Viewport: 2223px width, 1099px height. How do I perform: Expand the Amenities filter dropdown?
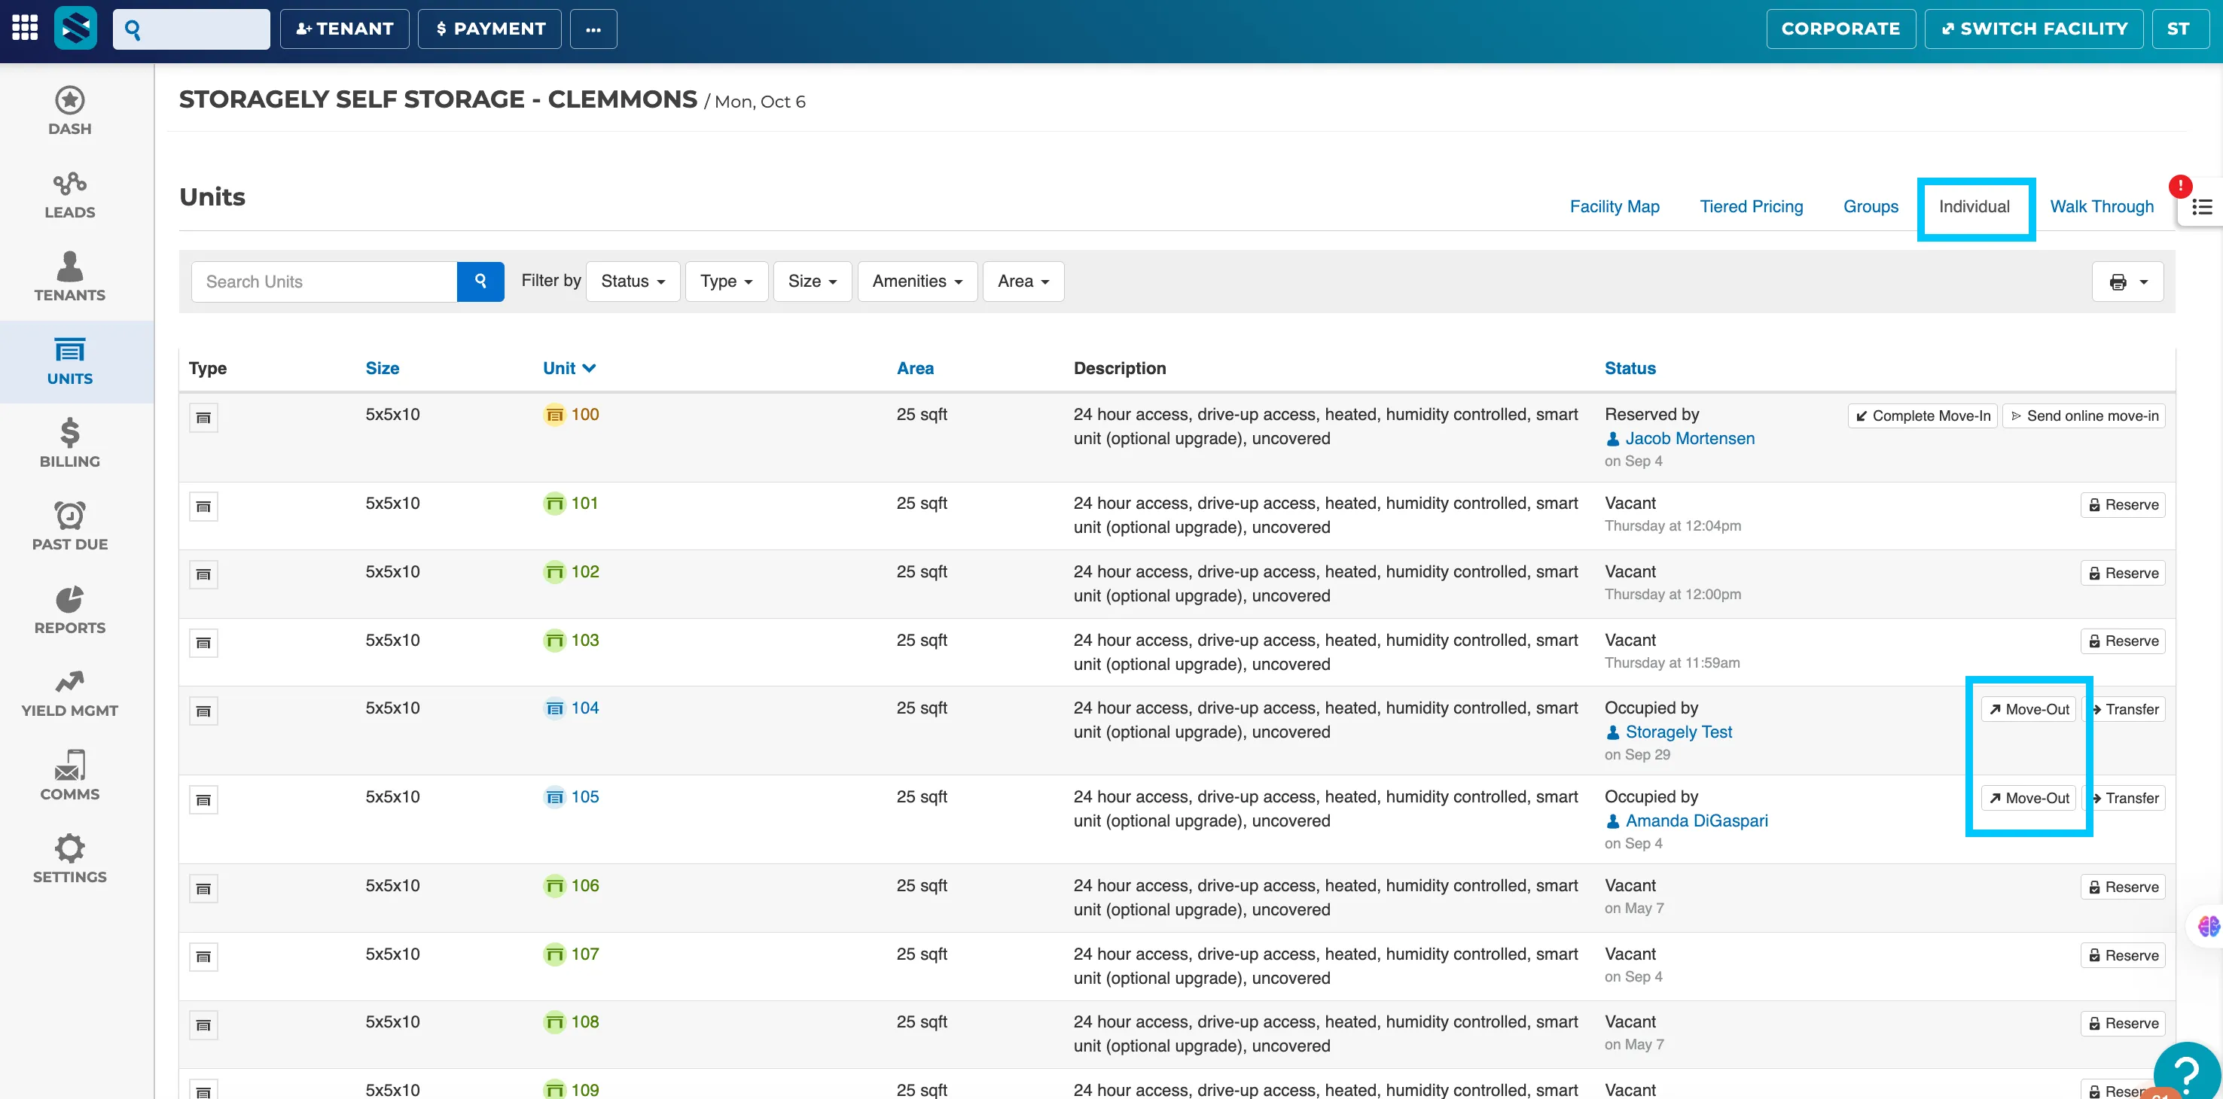[917, 282]
